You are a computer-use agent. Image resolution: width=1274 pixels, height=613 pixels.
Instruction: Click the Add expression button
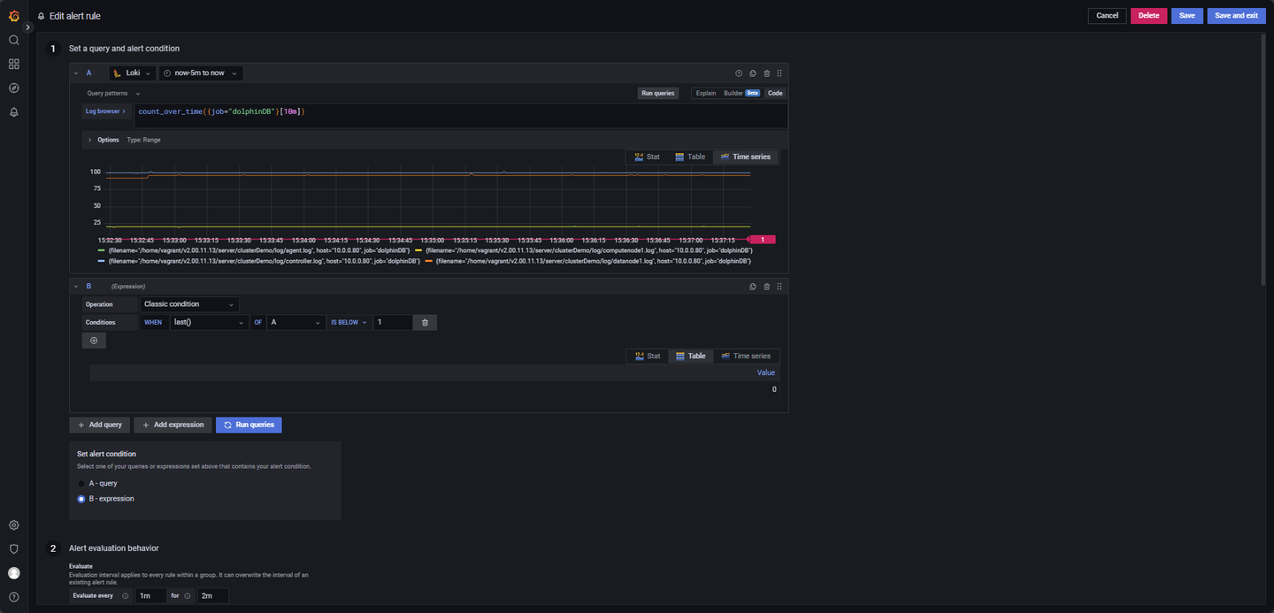[x=173, y=425]
